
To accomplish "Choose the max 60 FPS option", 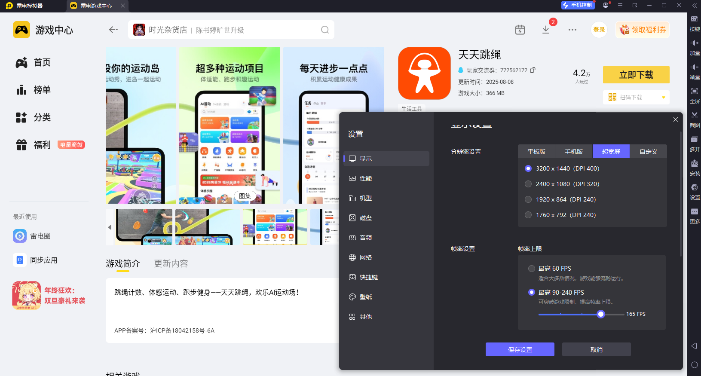I will (x=532, y=269).
